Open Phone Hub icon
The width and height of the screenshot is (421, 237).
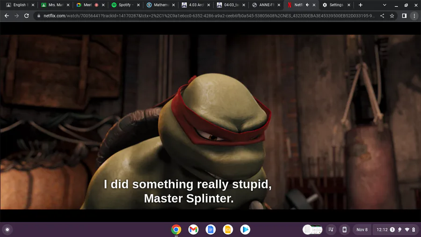click(344, 230)
